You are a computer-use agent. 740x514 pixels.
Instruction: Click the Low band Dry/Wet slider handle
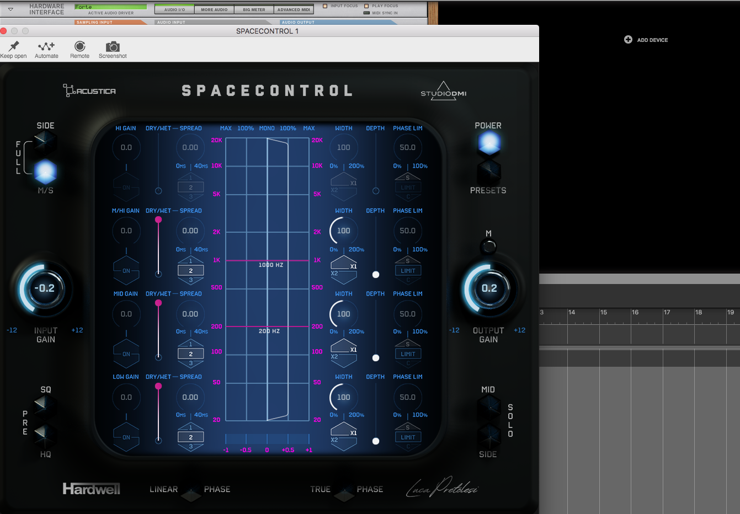(x=158, y=386)
